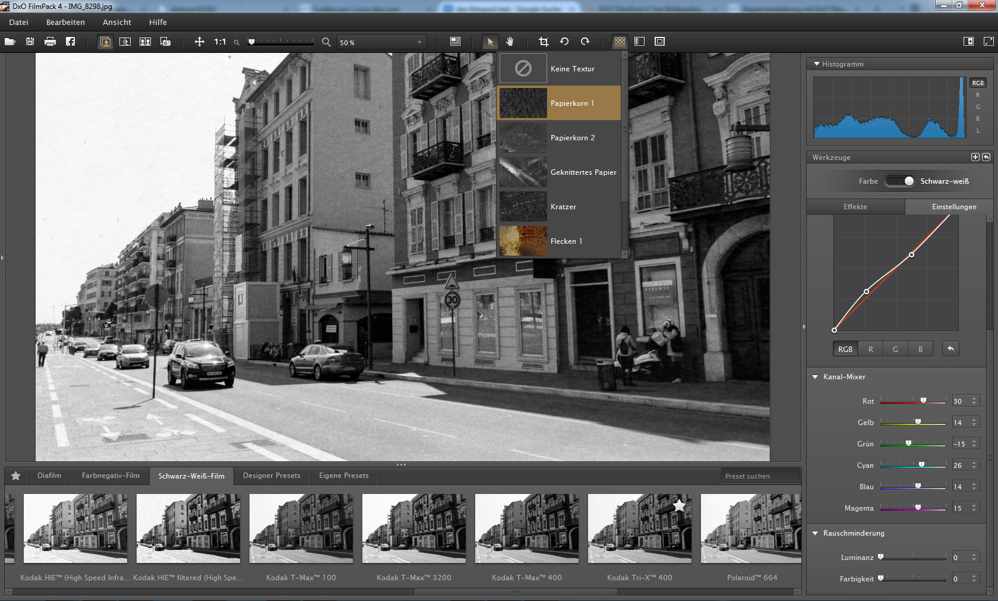Choose the hand pan tool
The width and height of the screenshot is (998, 601).
pos(510,42)
